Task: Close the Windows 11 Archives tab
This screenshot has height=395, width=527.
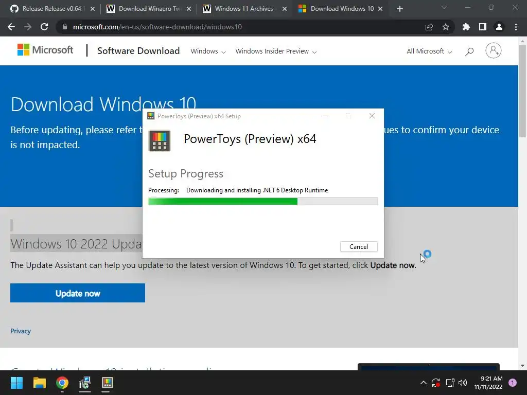Action: point(284,9)
